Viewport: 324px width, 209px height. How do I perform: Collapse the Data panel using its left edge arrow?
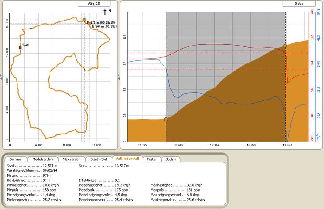pyautogui.click(x=118, y=77)
